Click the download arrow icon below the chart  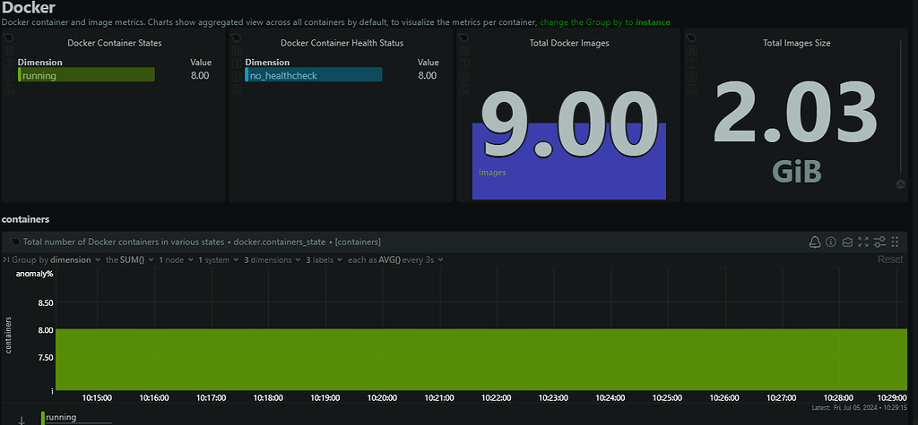(x=22, y=420)
